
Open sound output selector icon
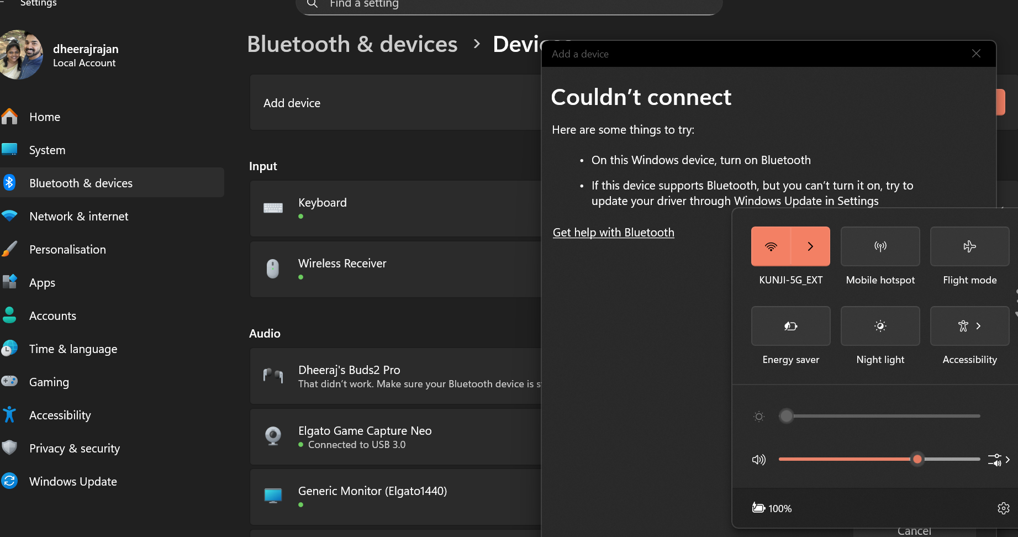[x=999, y=460]
